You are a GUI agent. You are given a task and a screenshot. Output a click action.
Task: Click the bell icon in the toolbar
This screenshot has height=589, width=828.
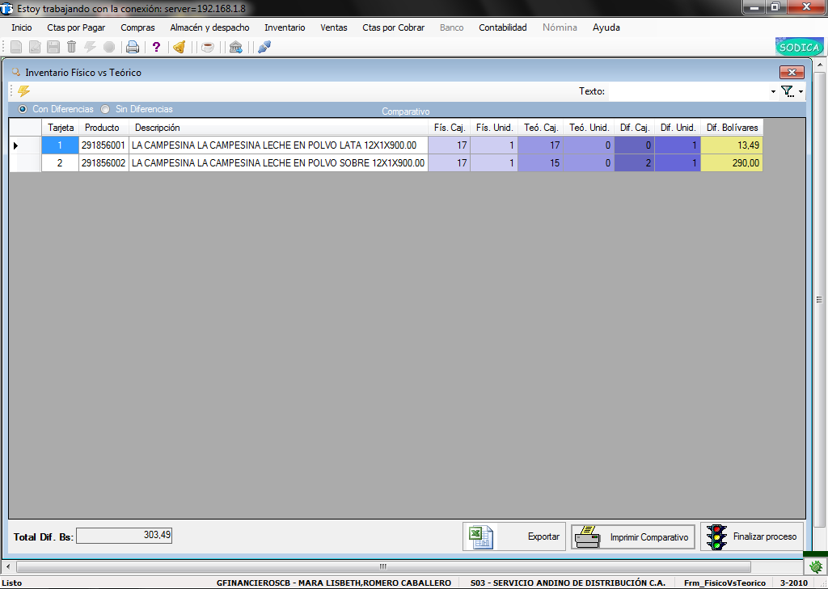(x=180, y=47)
